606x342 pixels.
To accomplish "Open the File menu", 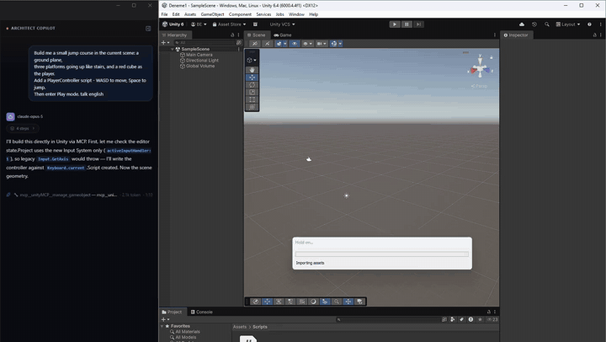I will point(165,14).
